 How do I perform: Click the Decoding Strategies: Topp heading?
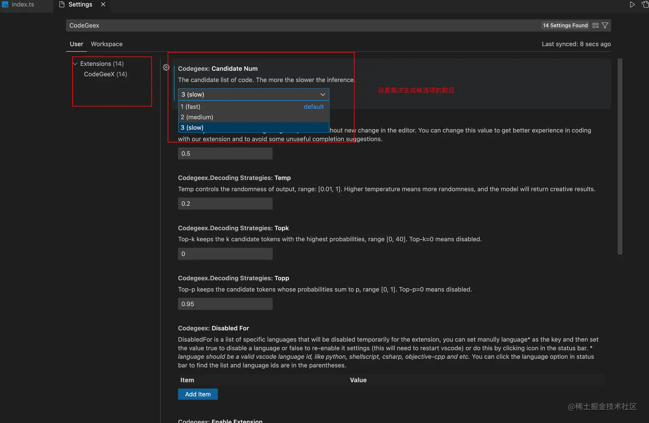pos(234,278)
